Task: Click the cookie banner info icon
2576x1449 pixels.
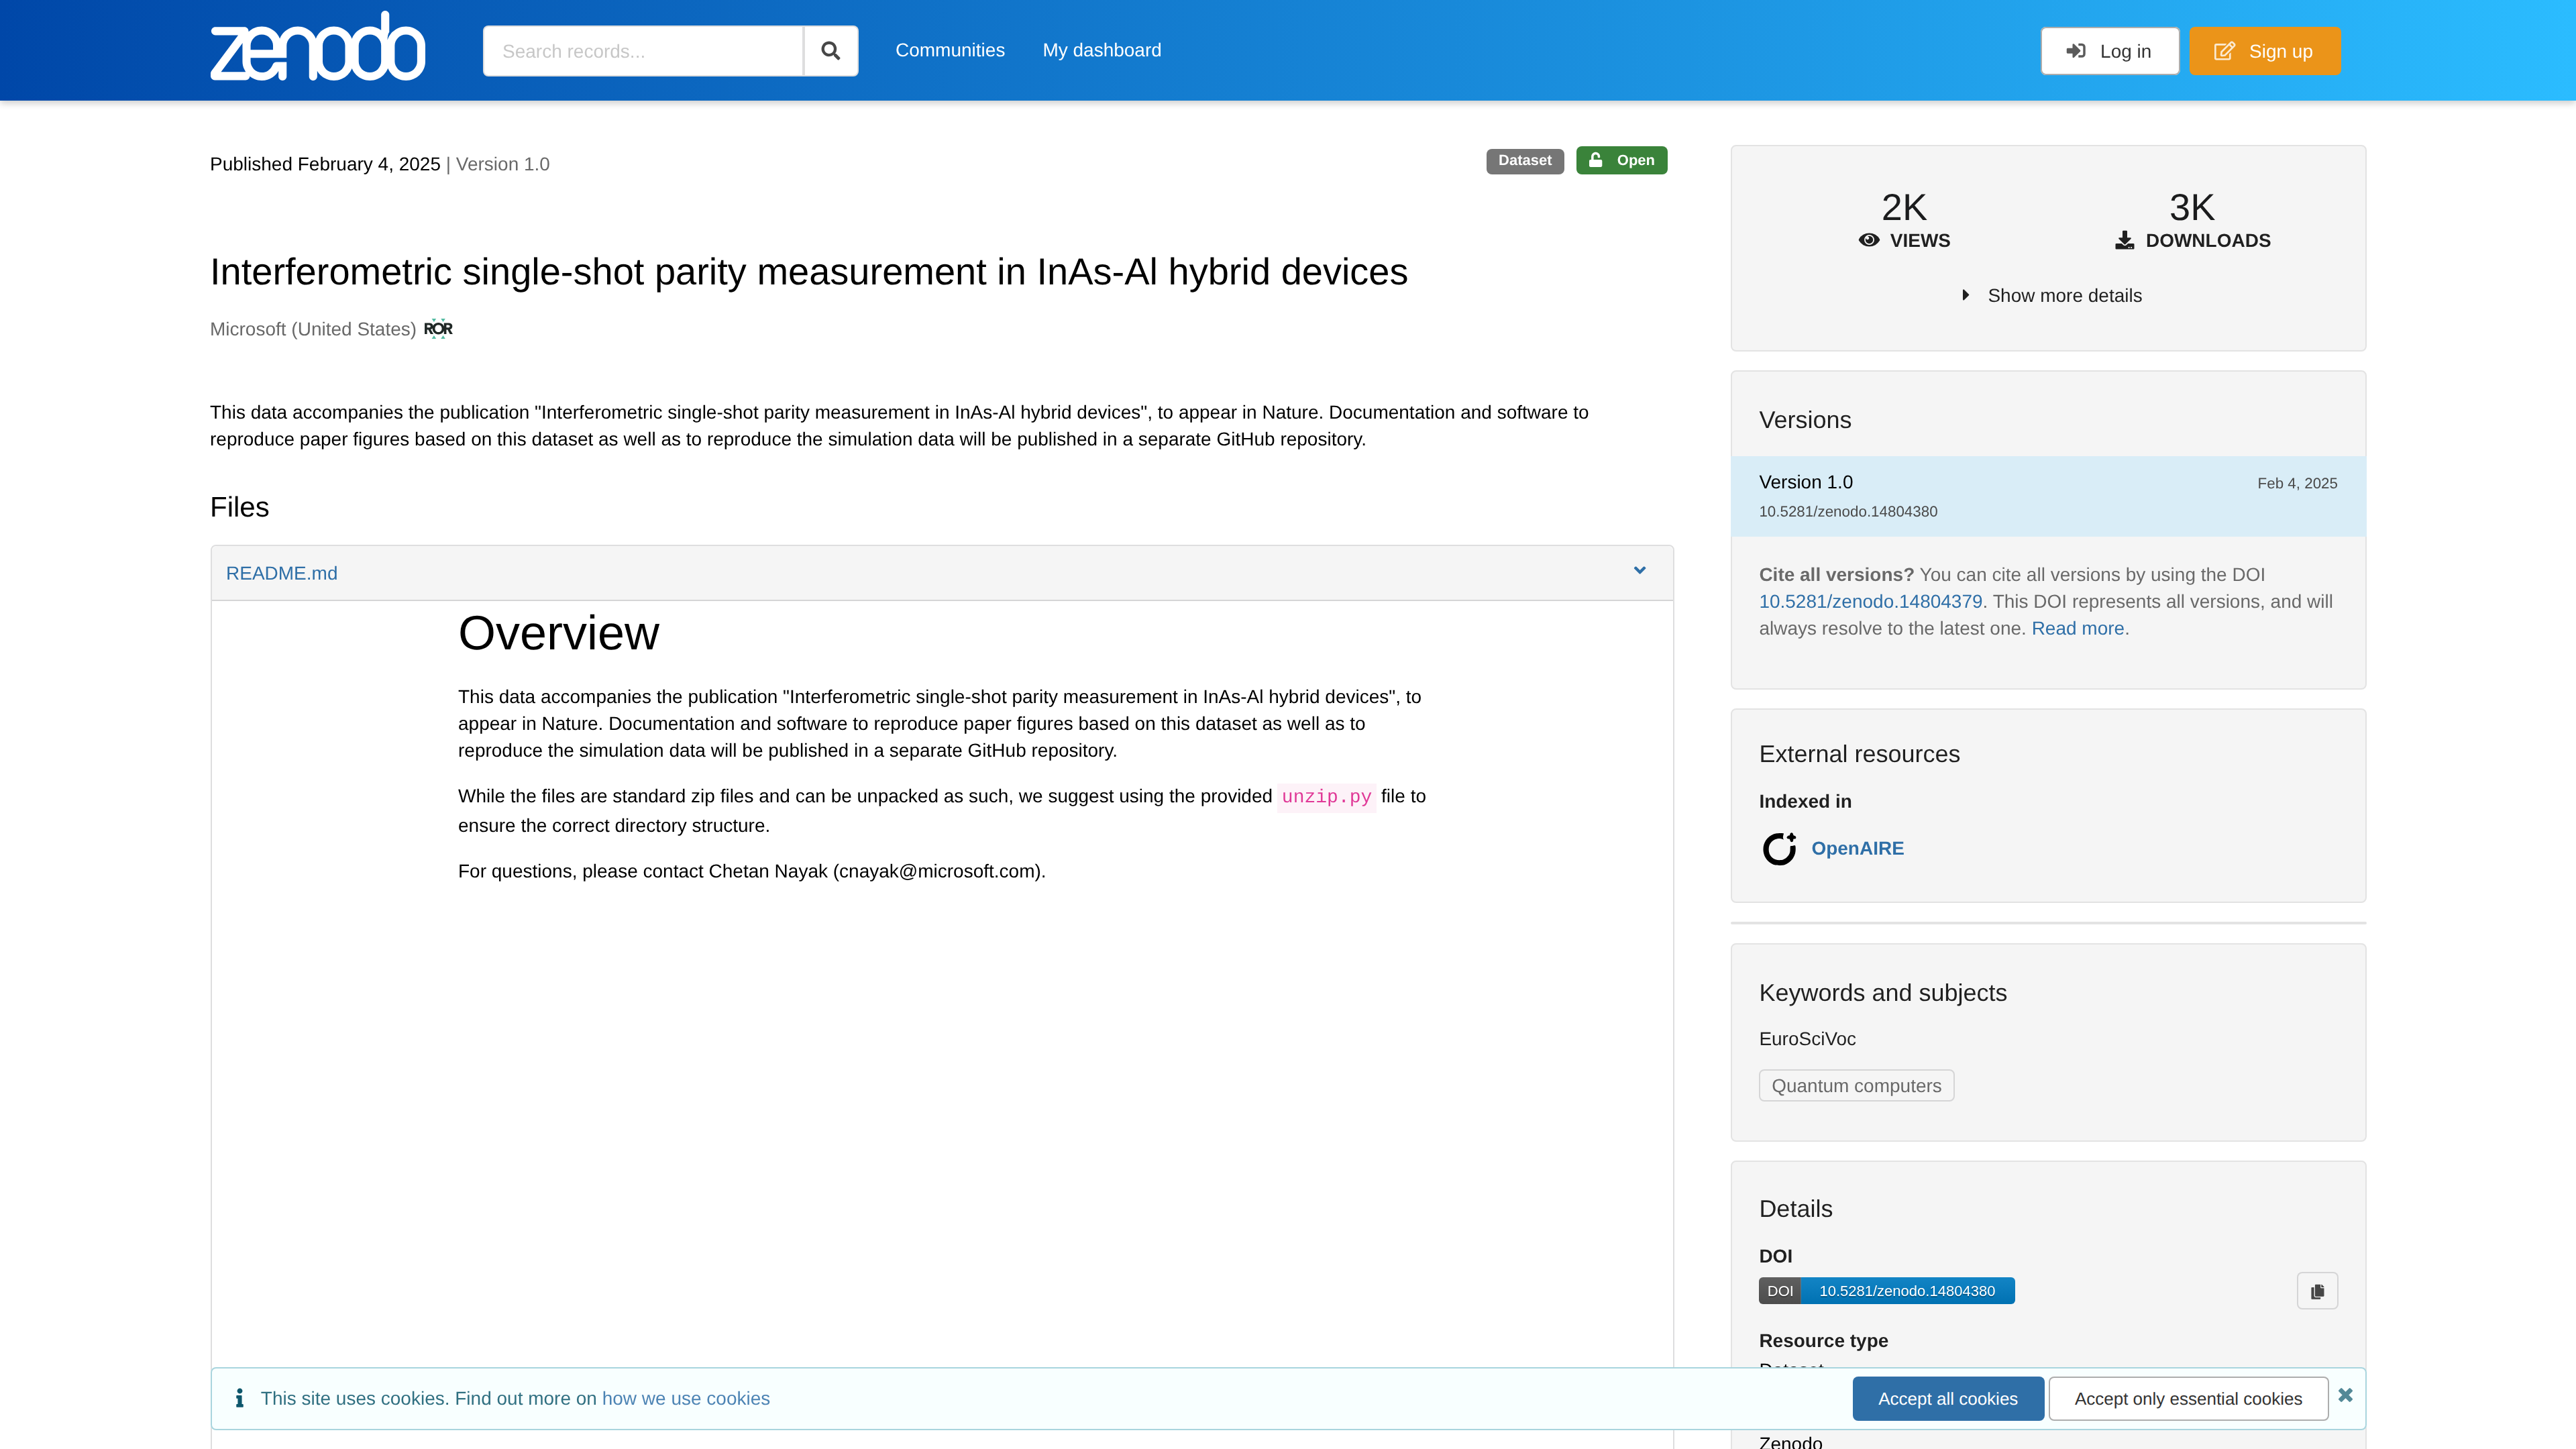Action: tap(239, 1398)
